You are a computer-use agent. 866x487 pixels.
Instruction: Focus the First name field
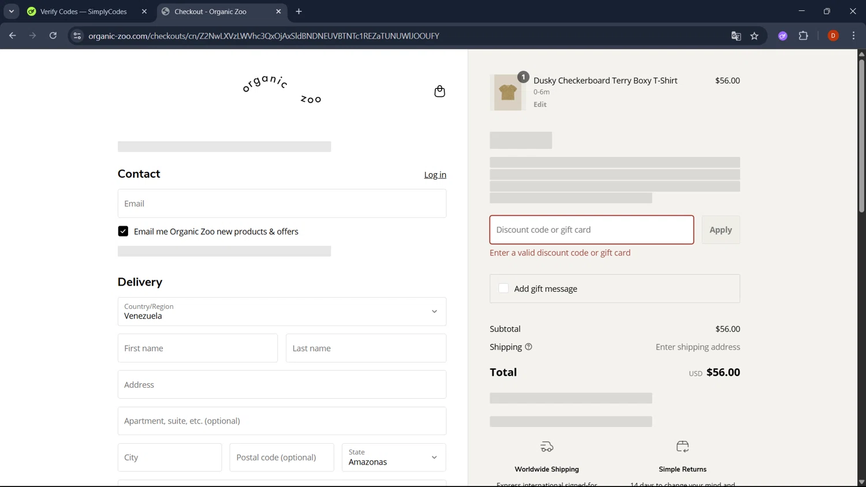pos(197,348)
